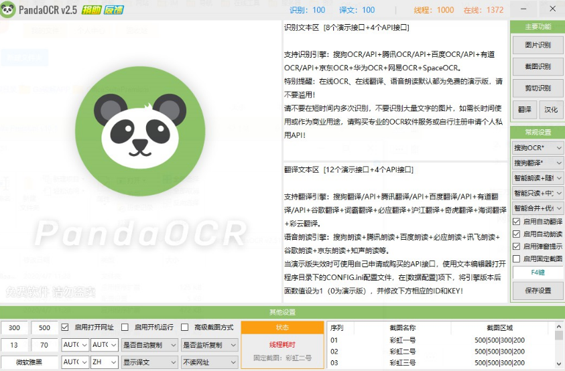Click the 主要功能 section header
Image resolution: width=565 pixels, height=371 pixels.
[538, 27]
